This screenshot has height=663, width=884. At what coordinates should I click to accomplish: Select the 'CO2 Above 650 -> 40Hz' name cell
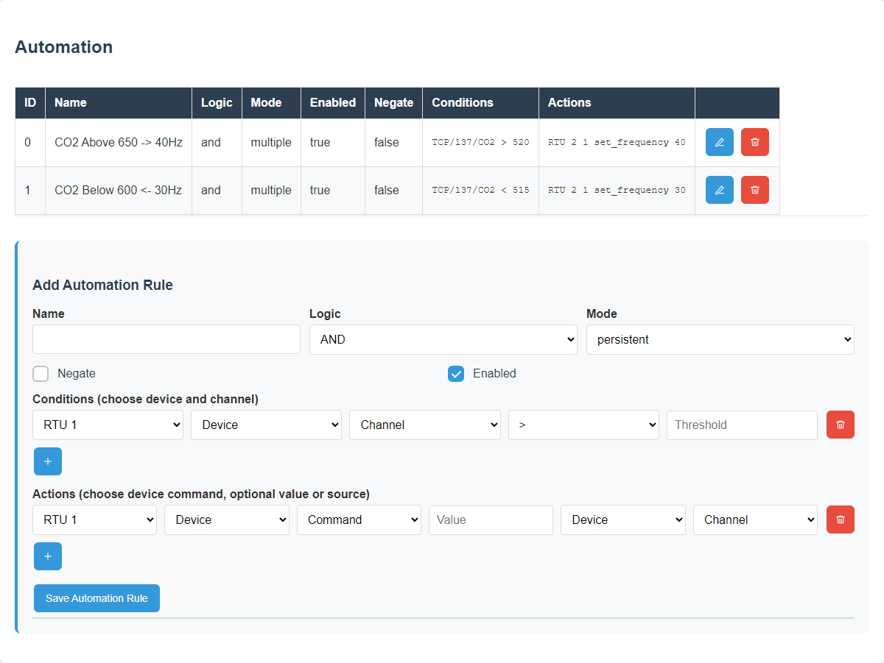[x=119, y=142]
